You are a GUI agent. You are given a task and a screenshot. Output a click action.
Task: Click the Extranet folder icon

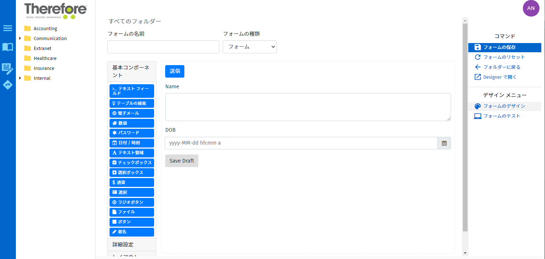[x=27, y=48]
